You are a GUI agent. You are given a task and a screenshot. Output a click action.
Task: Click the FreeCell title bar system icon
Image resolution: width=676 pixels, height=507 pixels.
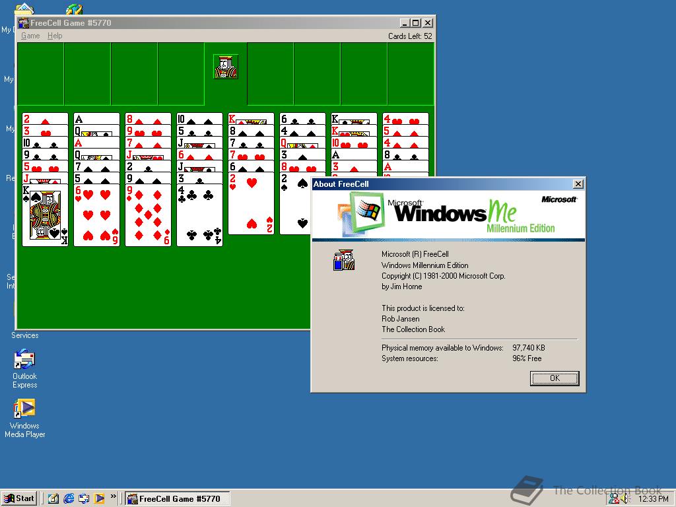24,23
